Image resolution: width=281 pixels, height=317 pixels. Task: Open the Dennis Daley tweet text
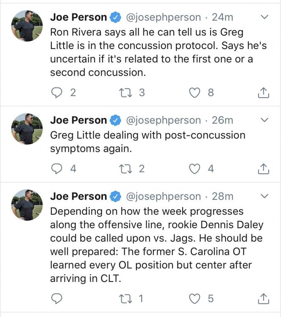(157, 245)
